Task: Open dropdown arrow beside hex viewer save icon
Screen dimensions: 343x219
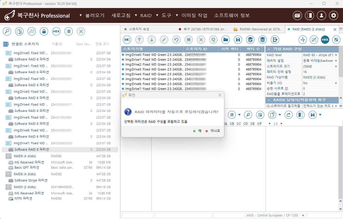Action: pyautogui.click(x=320, y=115)
